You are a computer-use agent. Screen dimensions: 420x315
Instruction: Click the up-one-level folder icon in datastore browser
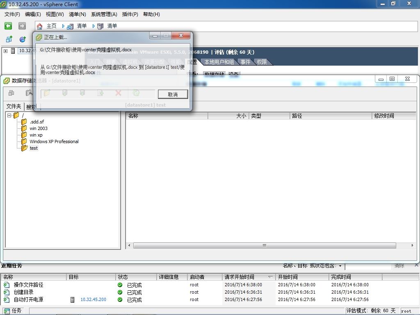point(29,93)
